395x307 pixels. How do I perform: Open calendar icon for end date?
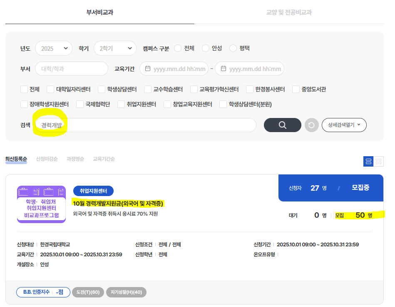[224, 69]
